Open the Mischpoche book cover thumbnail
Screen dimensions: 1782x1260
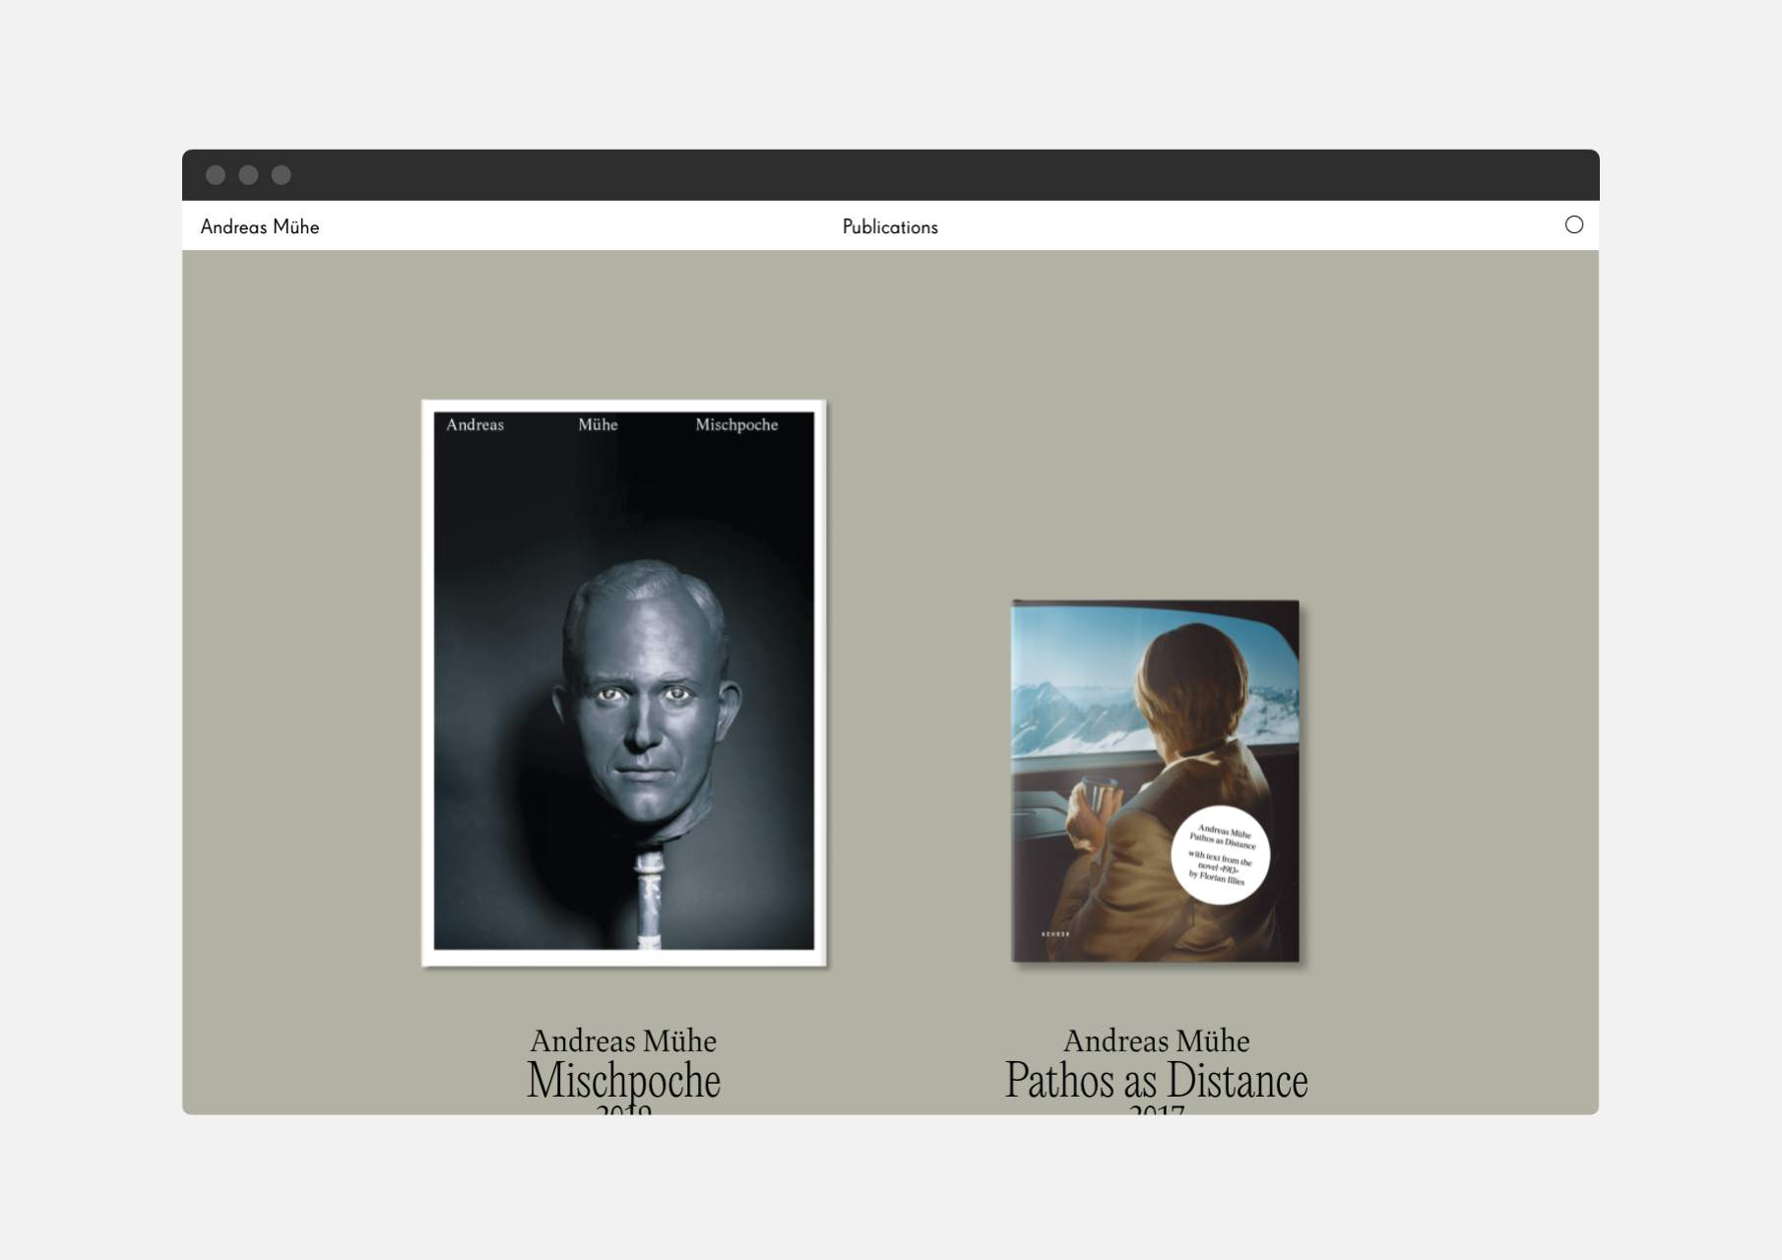624,683
